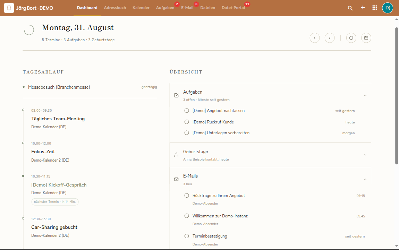This screenshot has width=399, height=250.
Task: Click the 'nächster Termin · in 14 Min.' badge
Action: click(55, 202)
